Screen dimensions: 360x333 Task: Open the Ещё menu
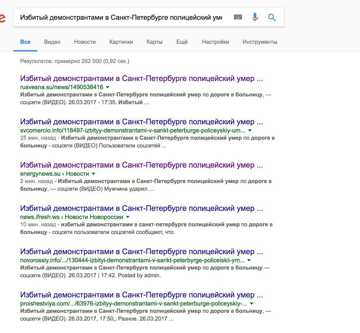click(182, 42)
